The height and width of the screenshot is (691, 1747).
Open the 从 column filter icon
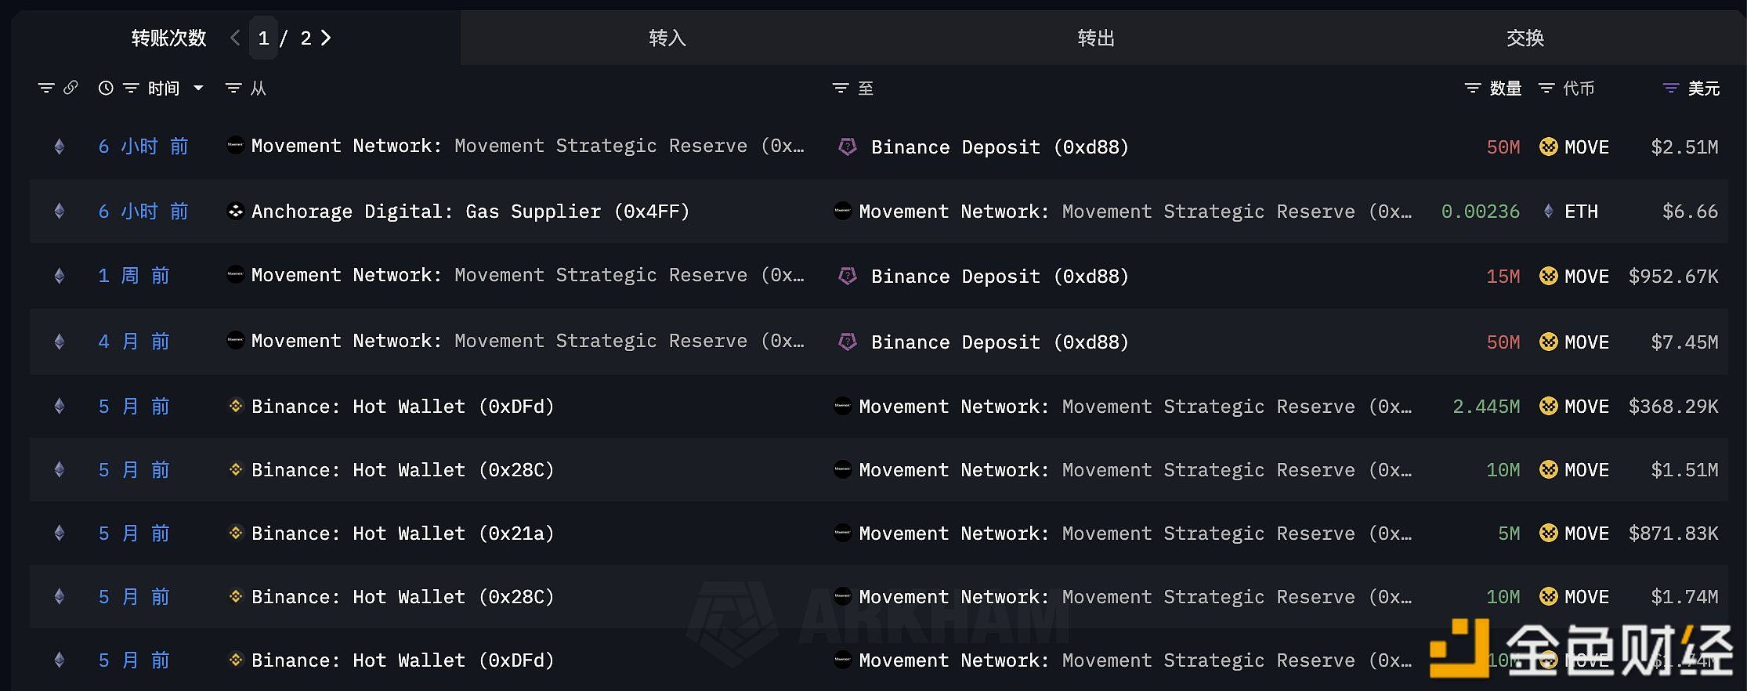[x=233, y=89]
